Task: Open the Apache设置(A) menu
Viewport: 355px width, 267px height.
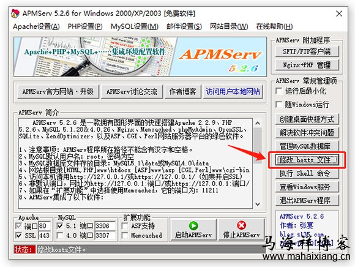Action: click(x=36, y=26)
